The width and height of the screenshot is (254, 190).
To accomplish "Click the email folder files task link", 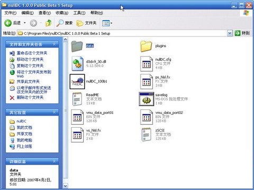I will click(34, 90).
